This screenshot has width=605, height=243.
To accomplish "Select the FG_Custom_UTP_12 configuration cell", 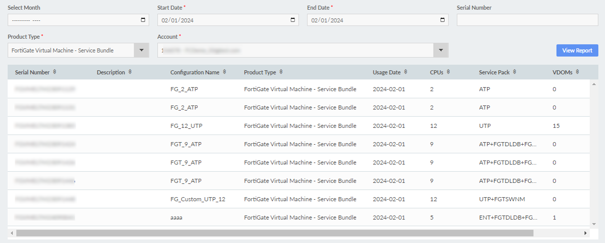I will pos(198,199).
